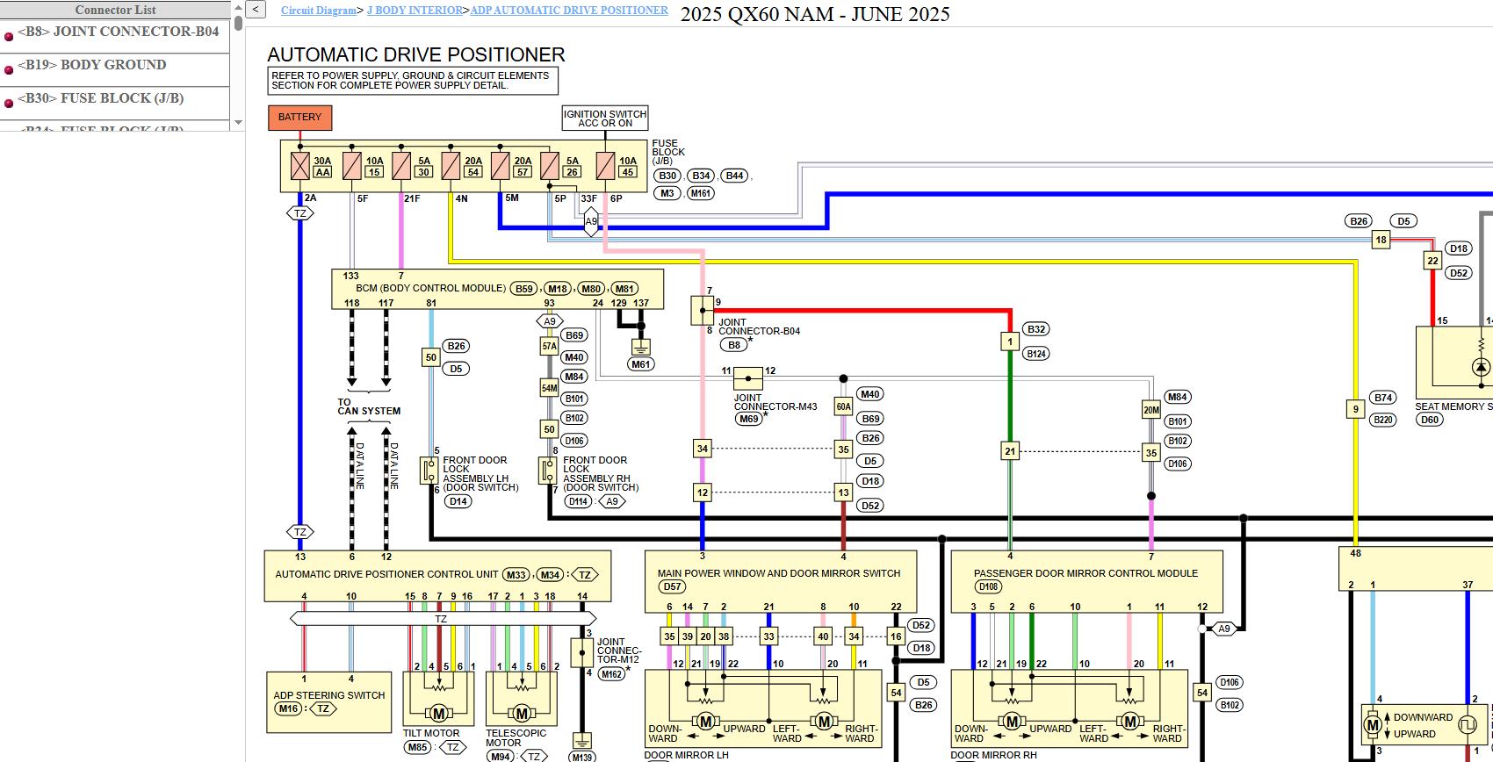The image size is (1493, 762).
Task: Open the Circuit Diagram breadcrumb link
Action: point(318,11)
